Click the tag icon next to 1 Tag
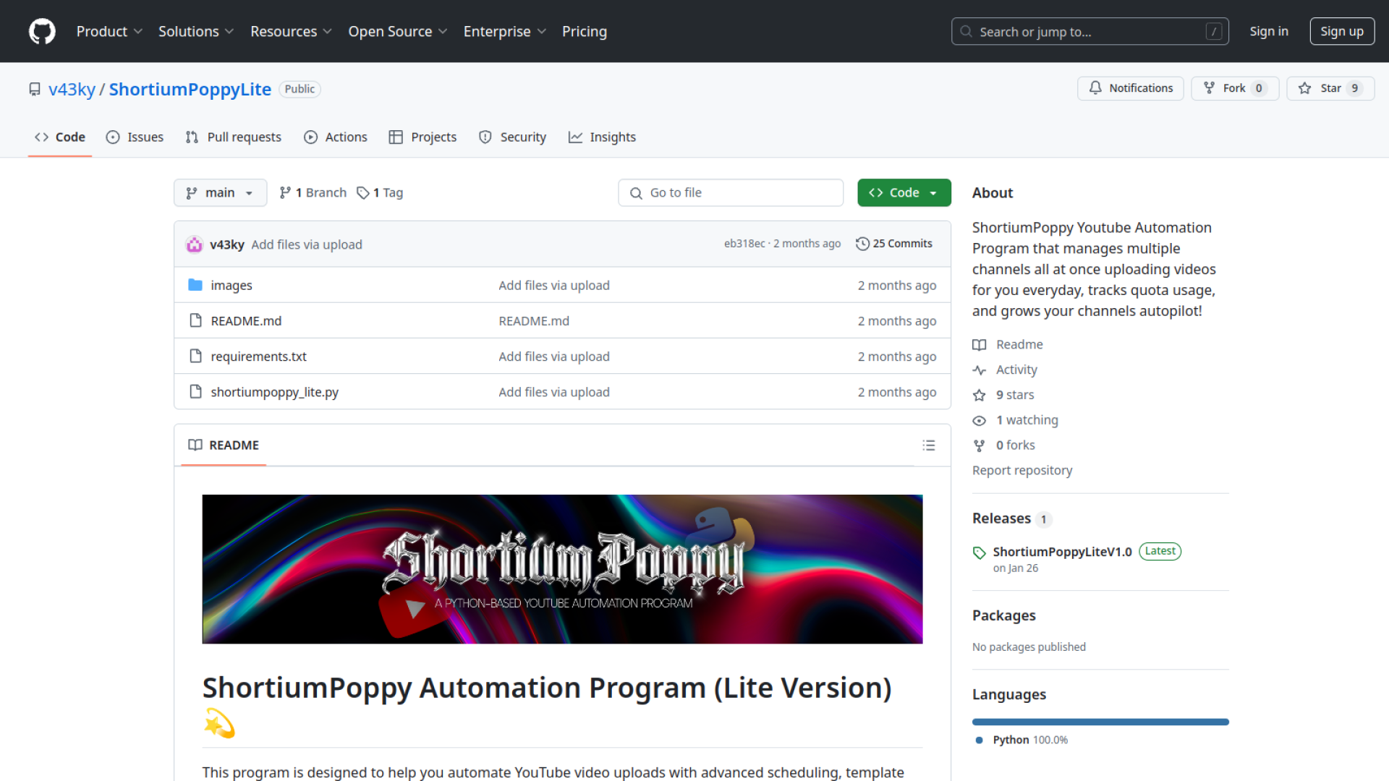This screenshot has height=781, width=1389. [363, 193]
